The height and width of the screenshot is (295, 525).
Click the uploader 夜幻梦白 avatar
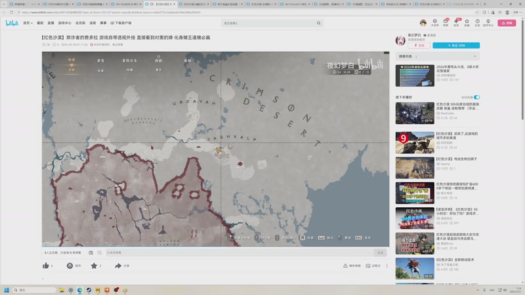point(400,40)
